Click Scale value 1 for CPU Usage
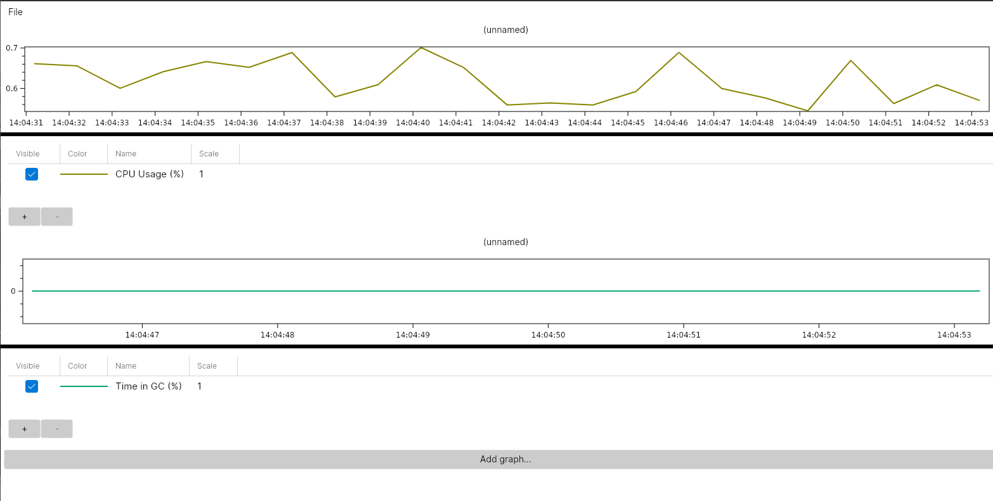This screenshot has height=501, width=993. [202, 174]
